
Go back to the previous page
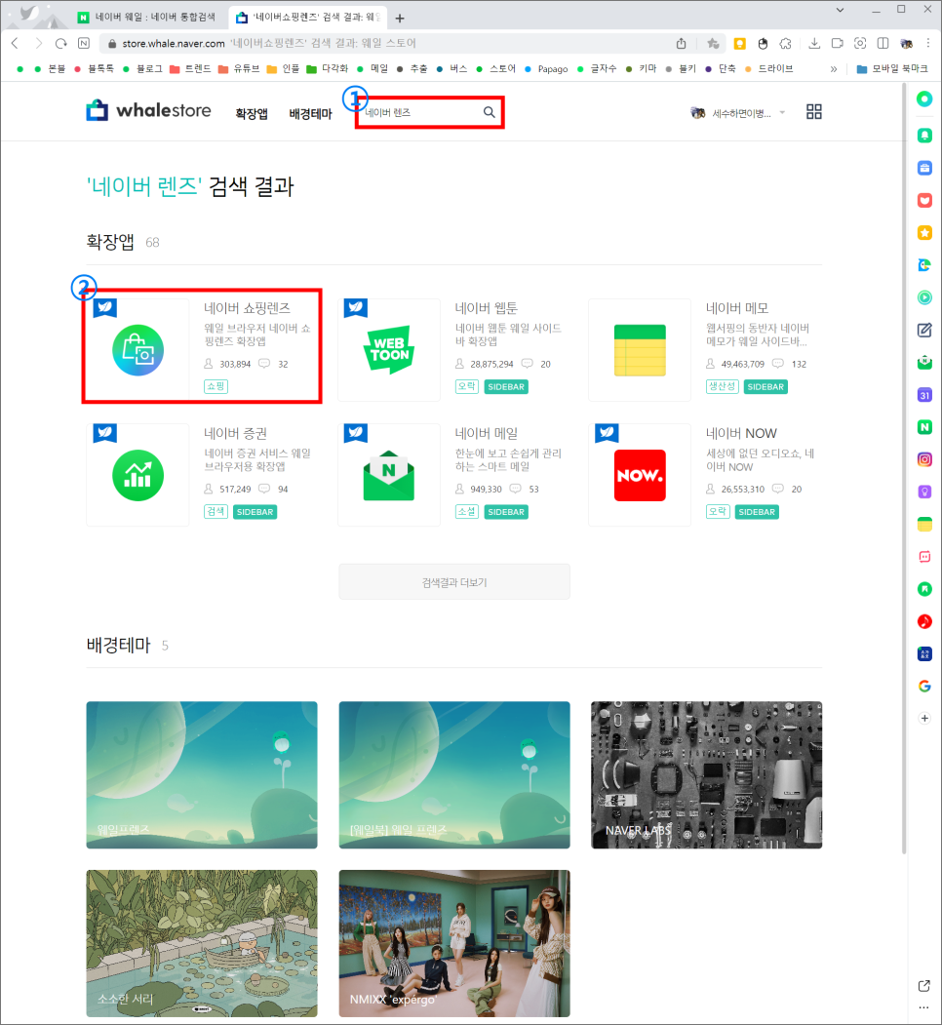pos(15,43)
